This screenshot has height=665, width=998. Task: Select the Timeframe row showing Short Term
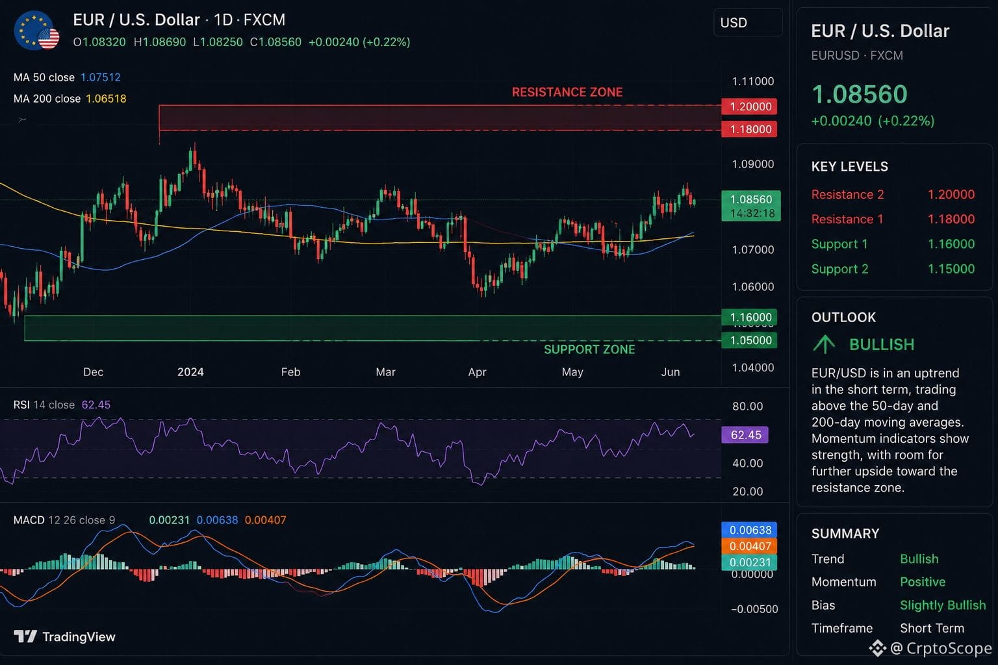[x=888, y=628]
